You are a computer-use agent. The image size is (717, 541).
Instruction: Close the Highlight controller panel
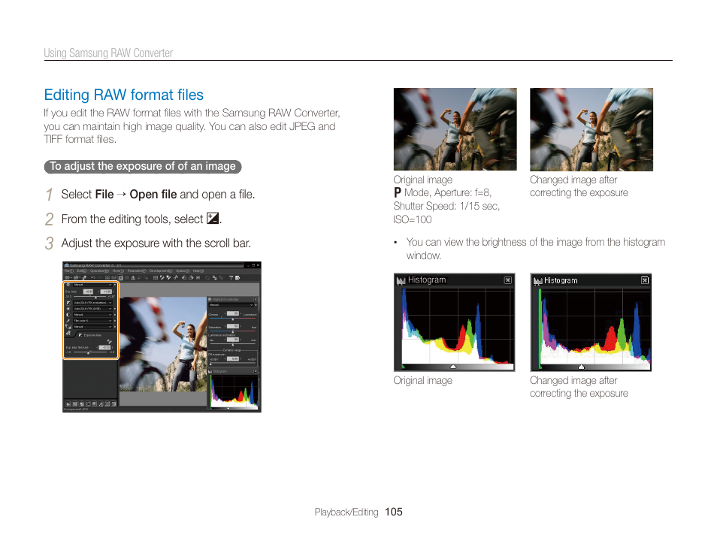[x=255, y=299]
